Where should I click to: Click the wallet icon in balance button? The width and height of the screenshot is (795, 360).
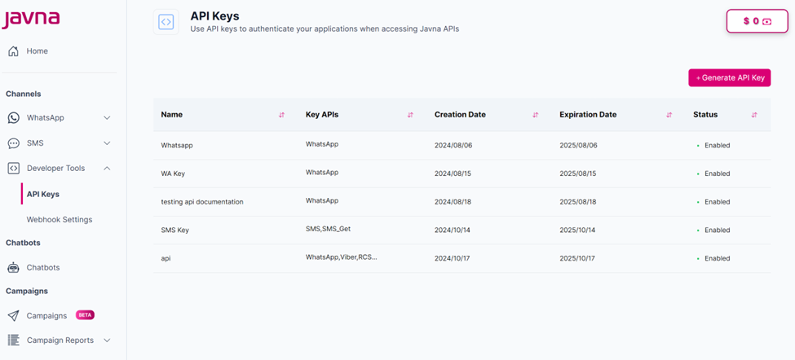point(766,21)
